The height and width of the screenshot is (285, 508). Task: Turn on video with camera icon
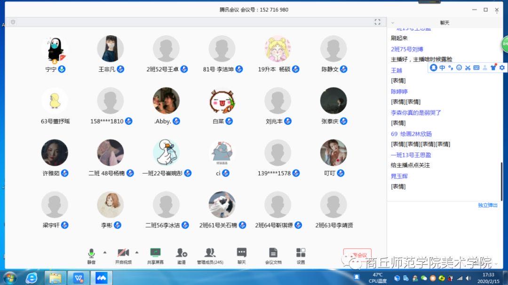pos(123,253)
